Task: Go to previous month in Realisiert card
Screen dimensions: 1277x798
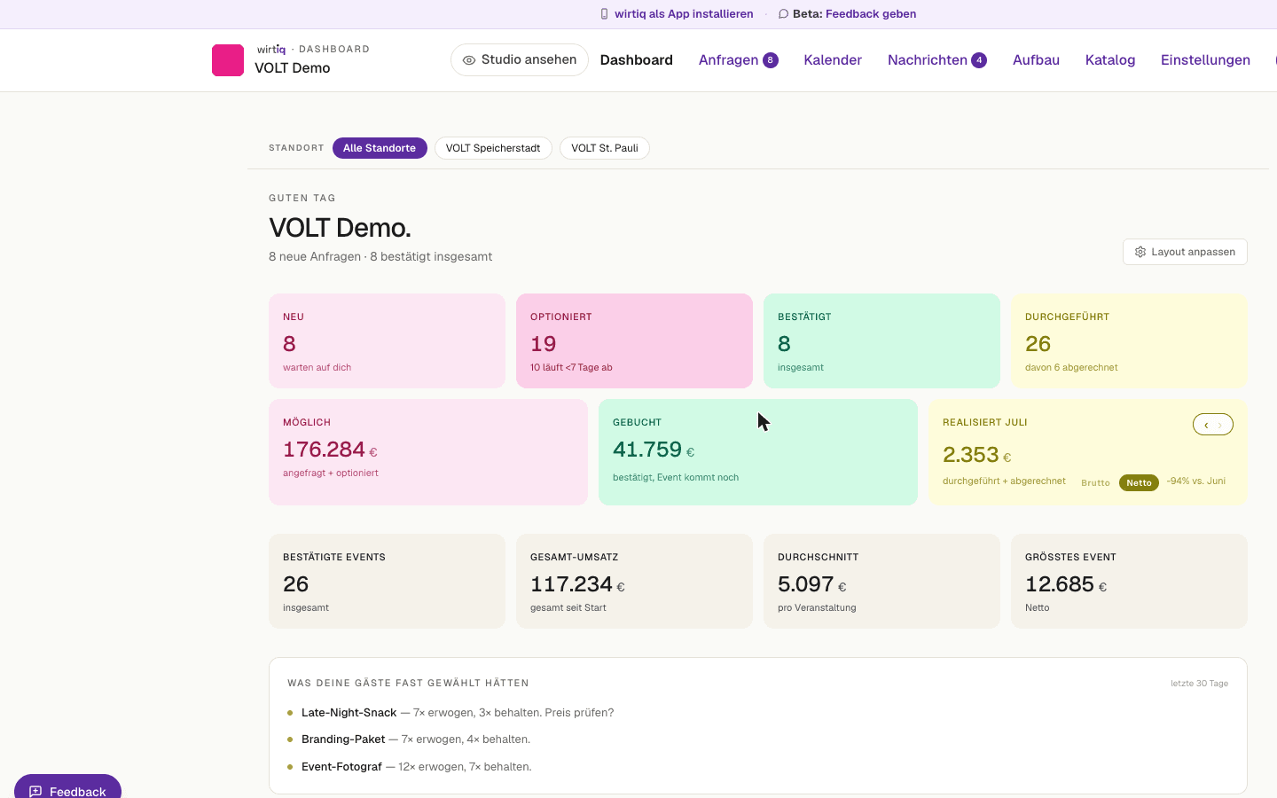Action: pyautogui.click(x=1205, y=425)
